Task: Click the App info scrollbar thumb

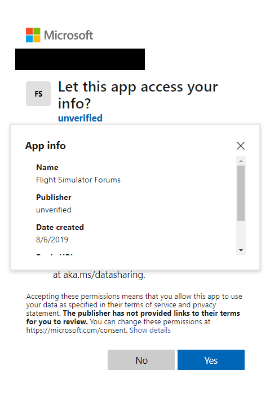Action: pyautogui.click(x=241, y=193)
